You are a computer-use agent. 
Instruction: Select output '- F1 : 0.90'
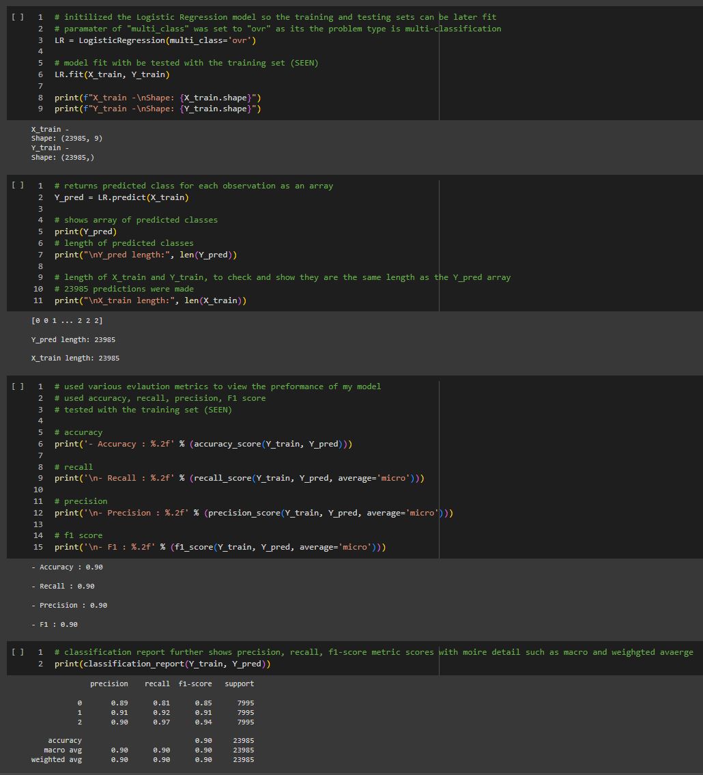click(55, 624)
